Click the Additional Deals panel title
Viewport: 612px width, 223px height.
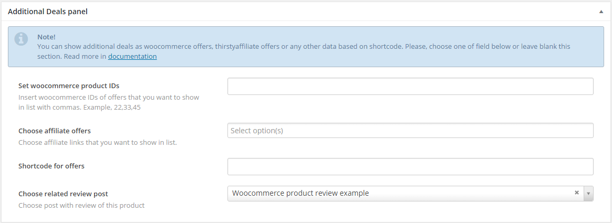pos(47,11)
